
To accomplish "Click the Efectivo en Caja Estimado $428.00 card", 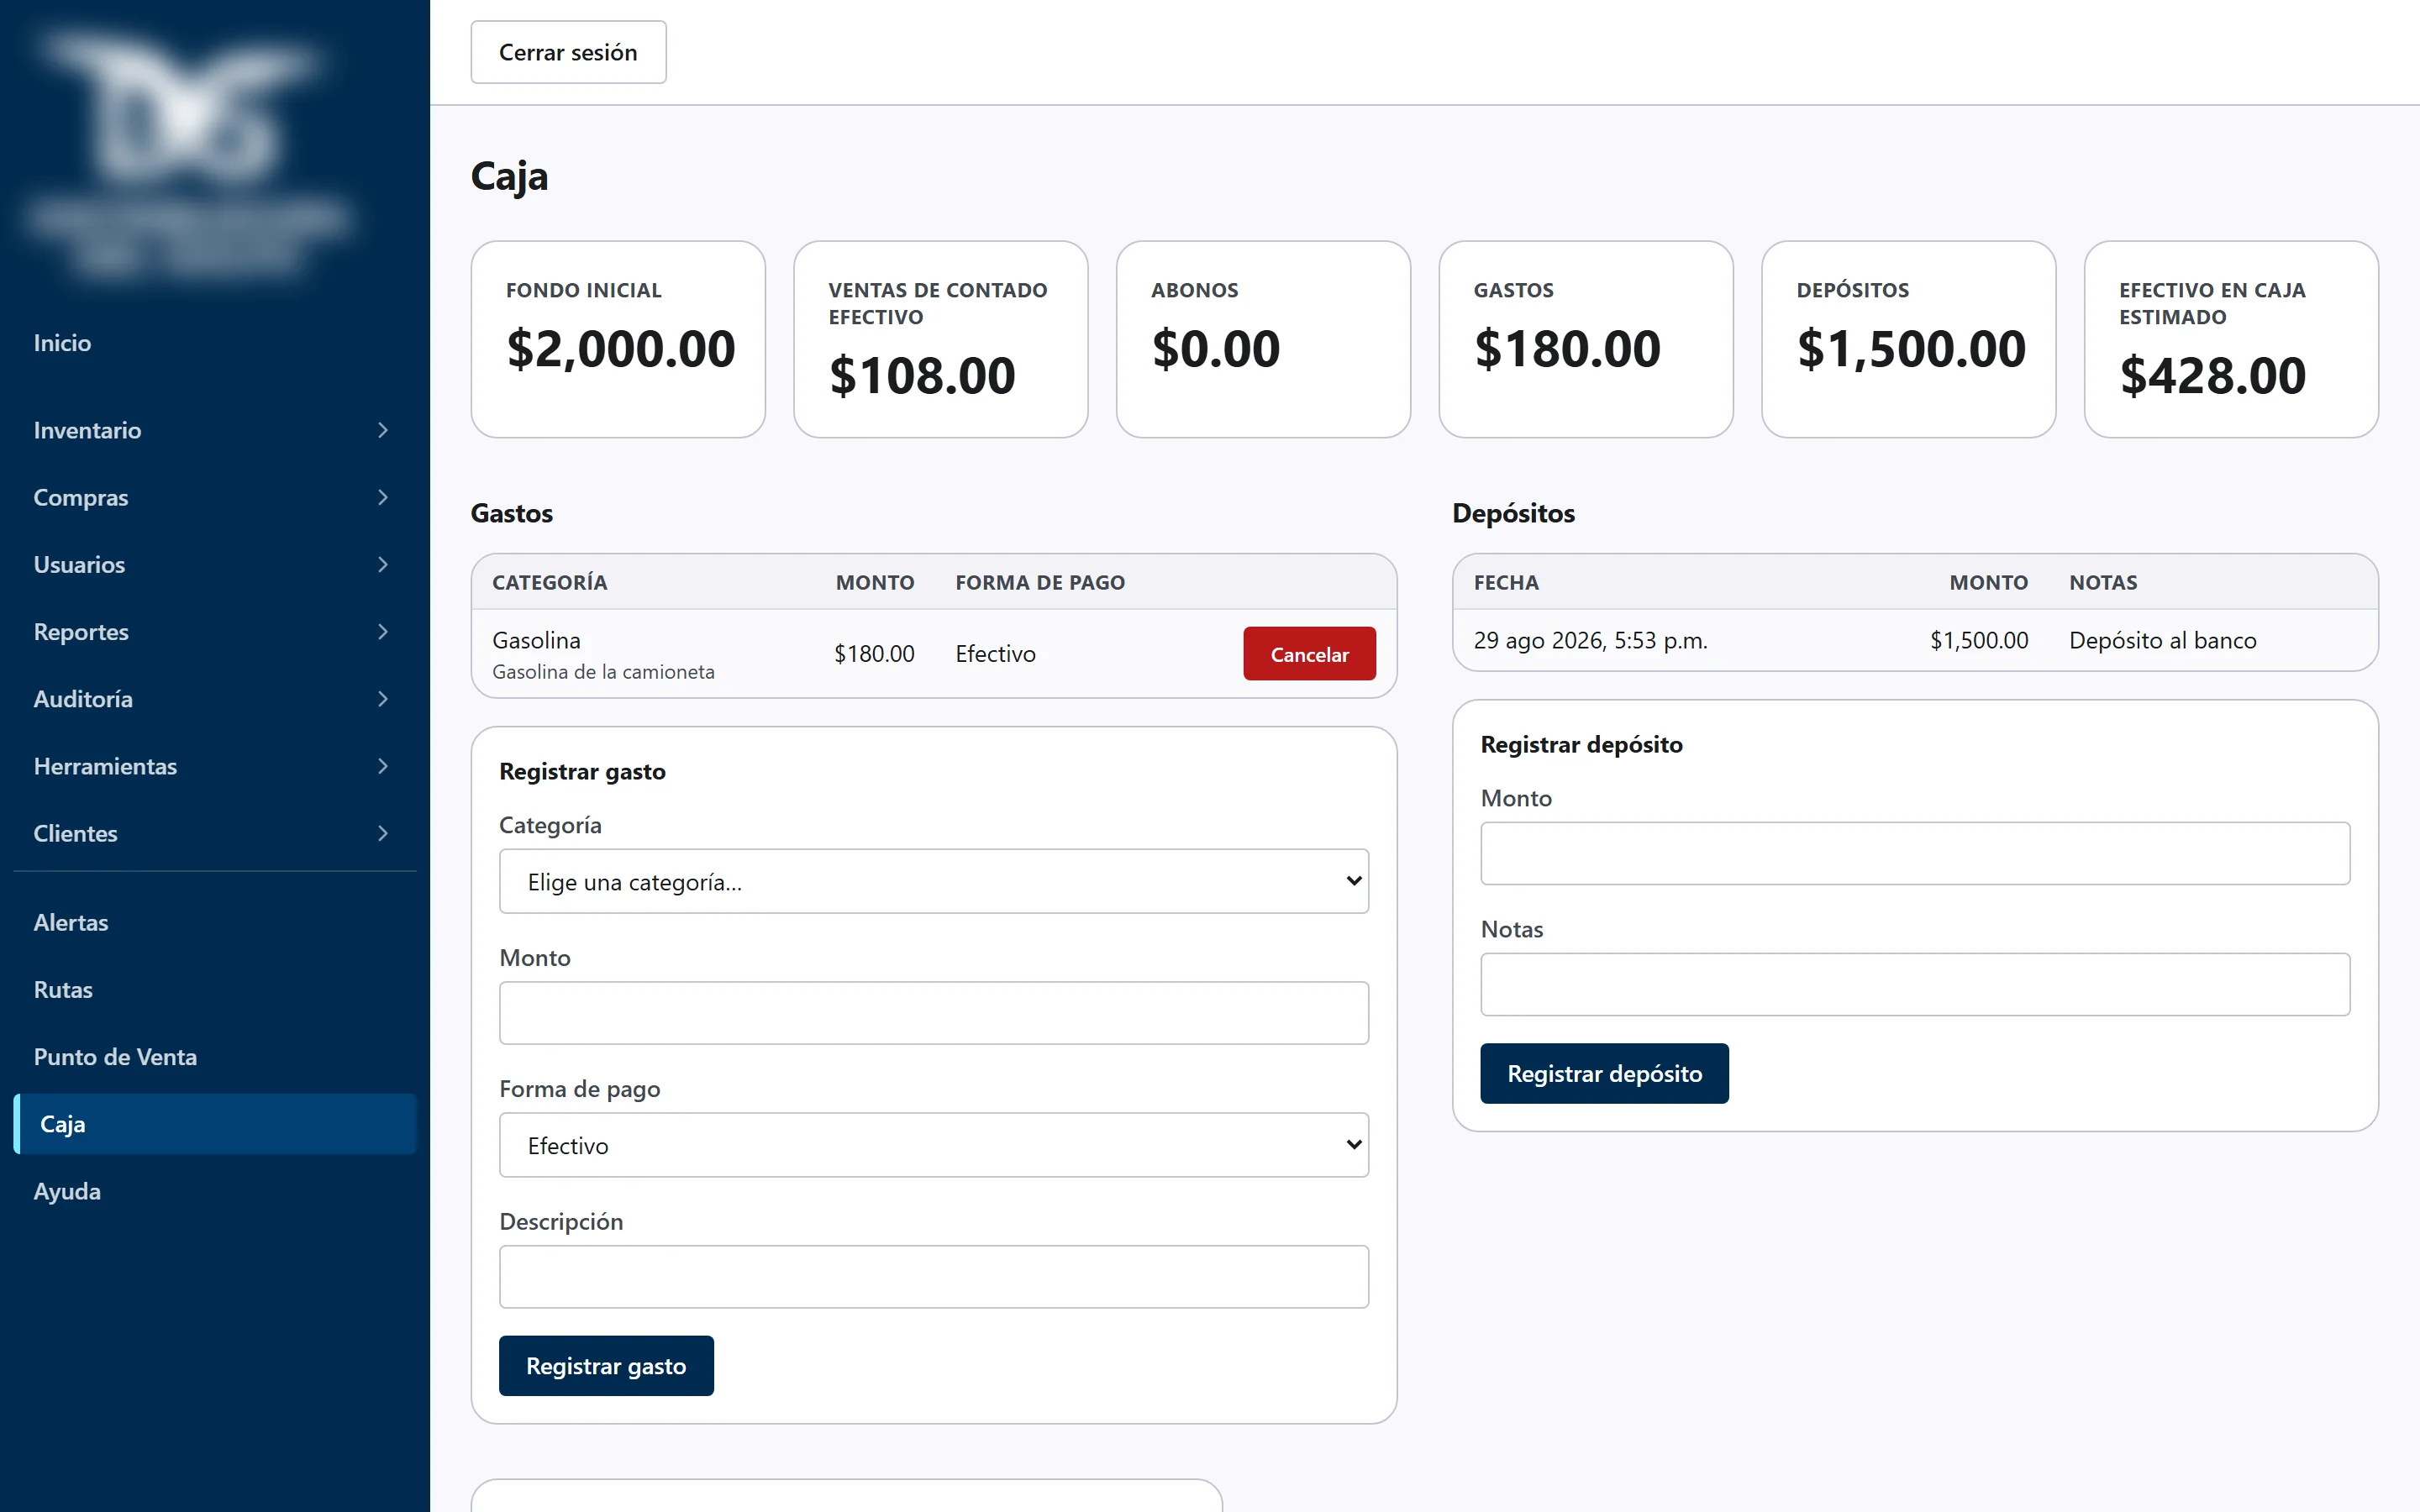I will point(2231,339).
